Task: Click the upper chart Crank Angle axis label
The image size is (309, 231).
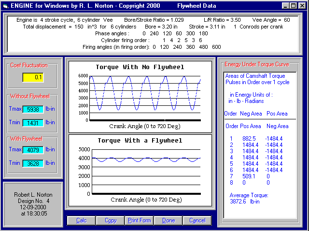Action: [x=145, y=126]
